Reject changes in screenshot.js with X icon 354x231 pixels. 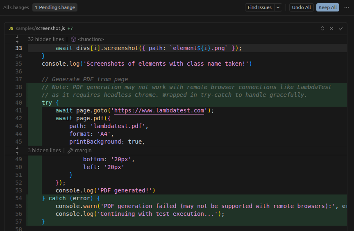coord(331,28)
